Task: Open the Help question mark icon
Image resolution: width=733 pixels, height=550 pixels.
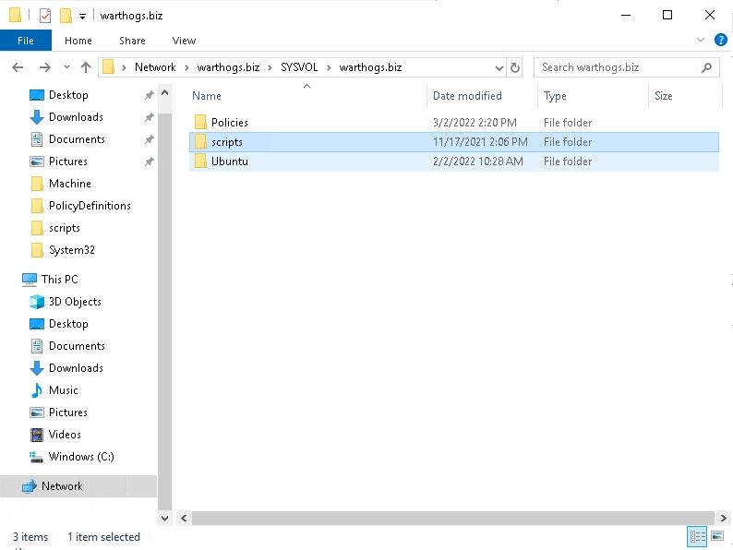Action: click(720, 40)
